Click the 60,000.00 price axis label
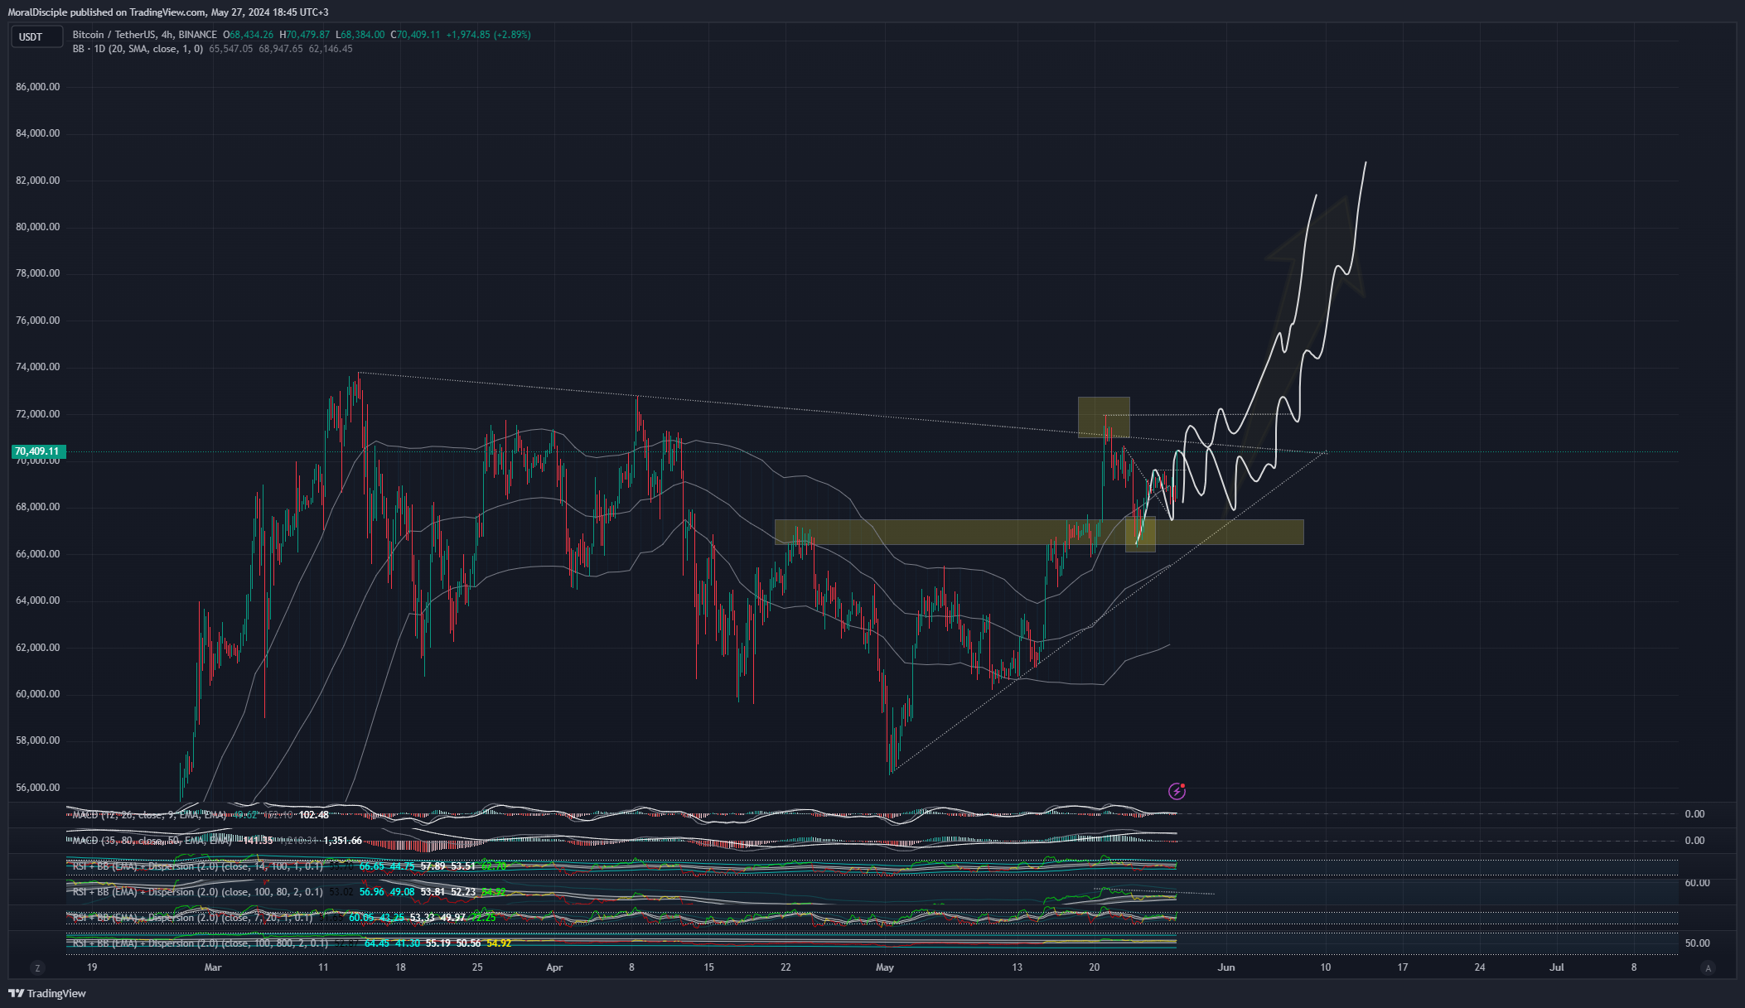 (38, 694)
